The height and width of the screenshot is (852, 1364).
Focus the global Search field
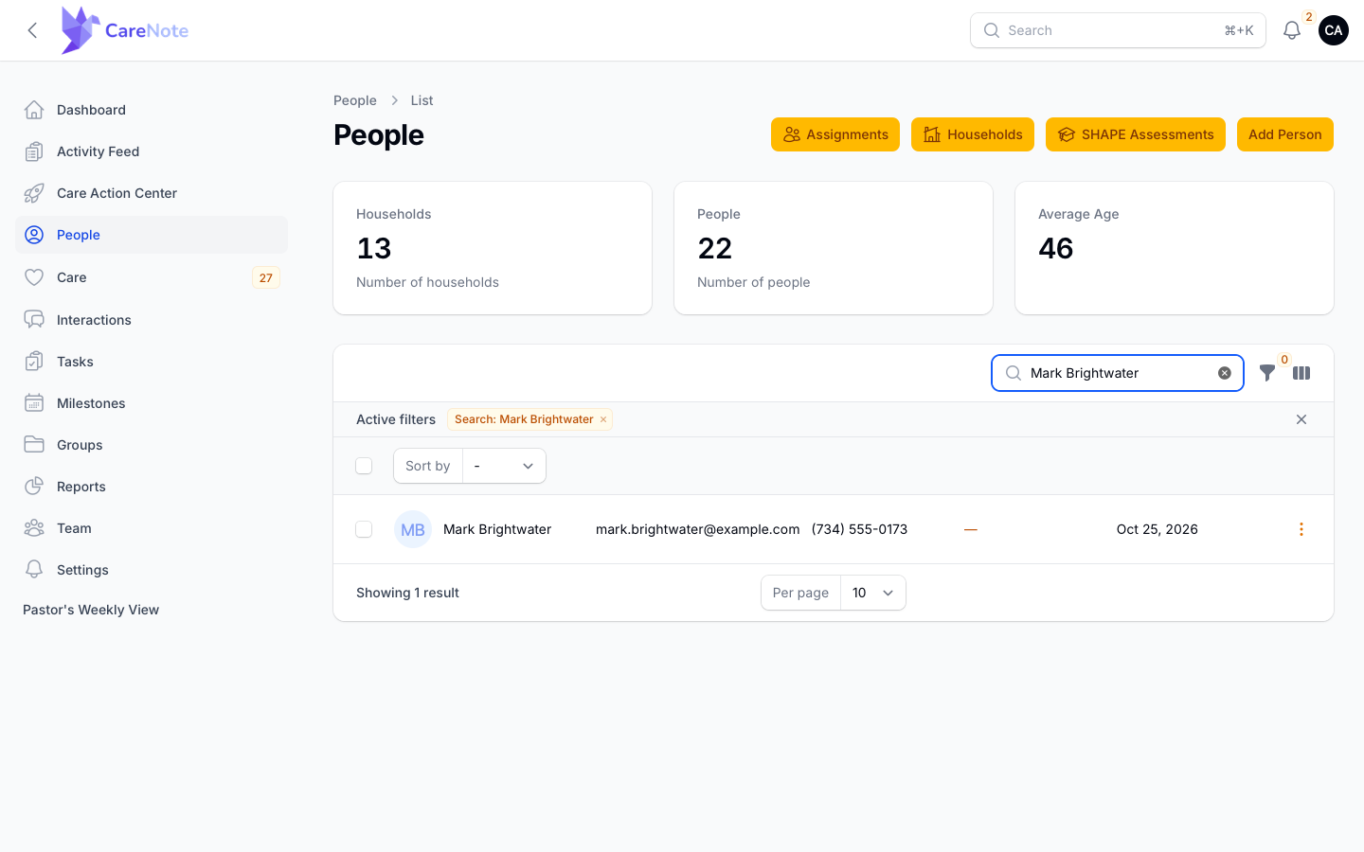click(1118, 30)
